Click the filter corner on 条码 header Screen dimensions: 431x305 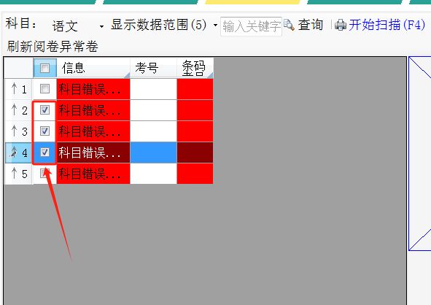coord(210,75)
